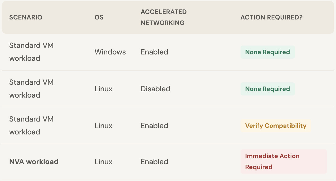This screenshot has height=181, width=336.
Task: Select NVA workload scenario cell
Action: pyautogui.click(x=34, y=162)
